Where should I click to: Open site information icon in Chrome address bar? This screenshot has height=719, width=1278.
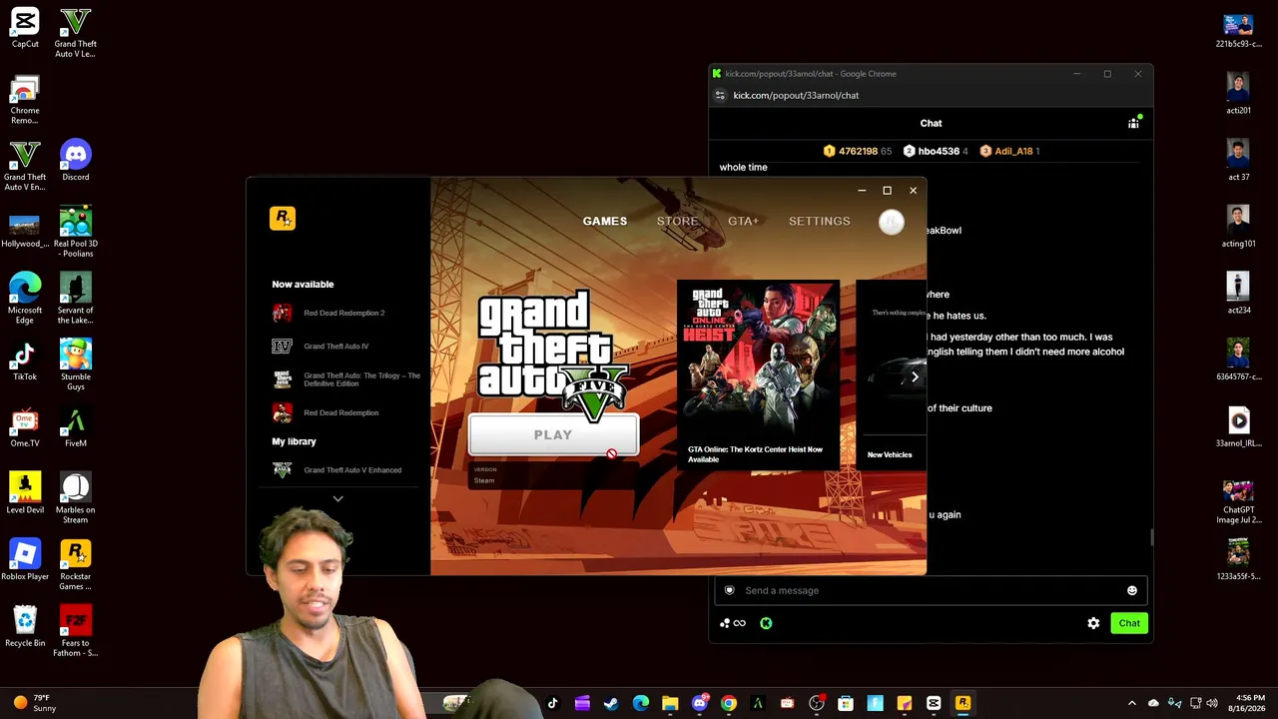click(x=720, y=96)
